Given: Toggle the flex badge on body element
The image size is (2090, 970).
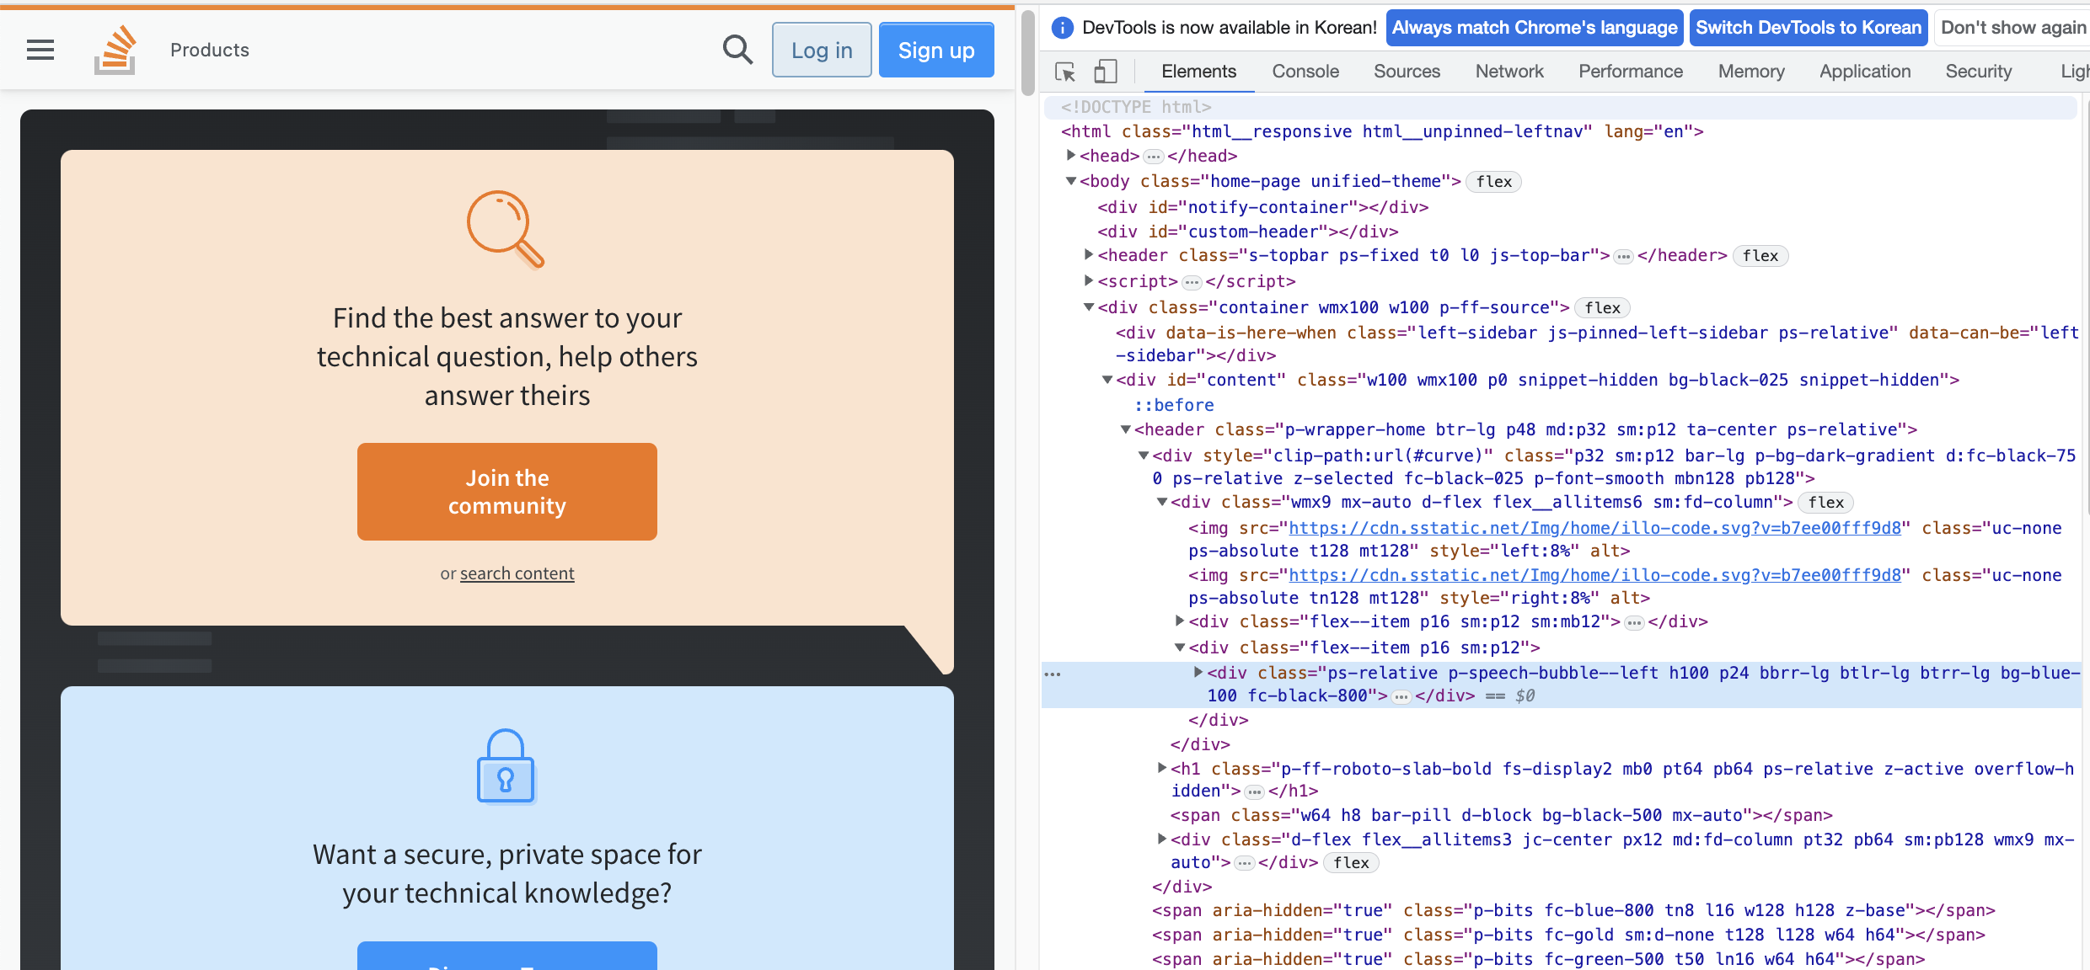Looking at the screenshot, I should pos(1493,182).
